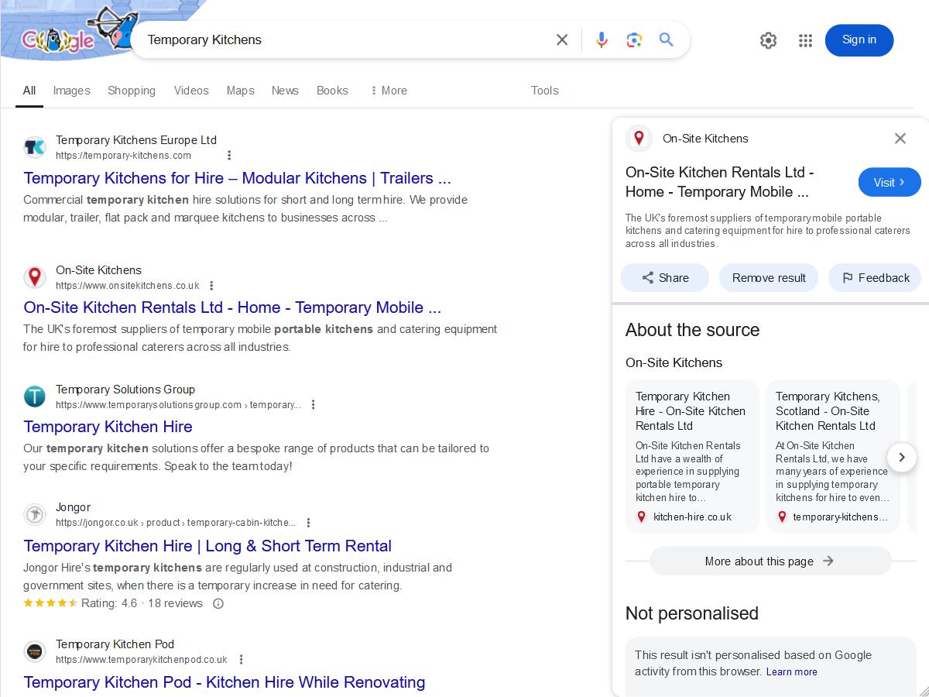Show info about Jongor rating
This screenshot has width=929, height=697.
[218, 603]
